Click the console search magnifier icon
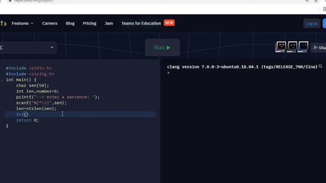 [320, 66]
